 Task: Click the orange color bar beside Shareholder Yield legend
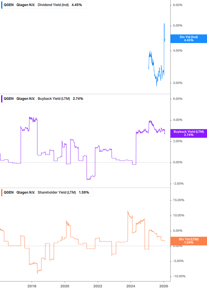tap(2, 192)
